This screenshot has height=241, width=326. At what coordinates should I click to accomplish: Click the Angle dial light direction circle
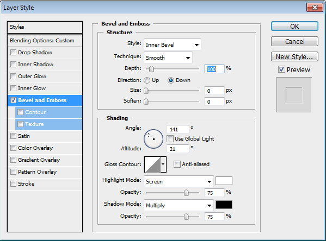pos(153,139)
